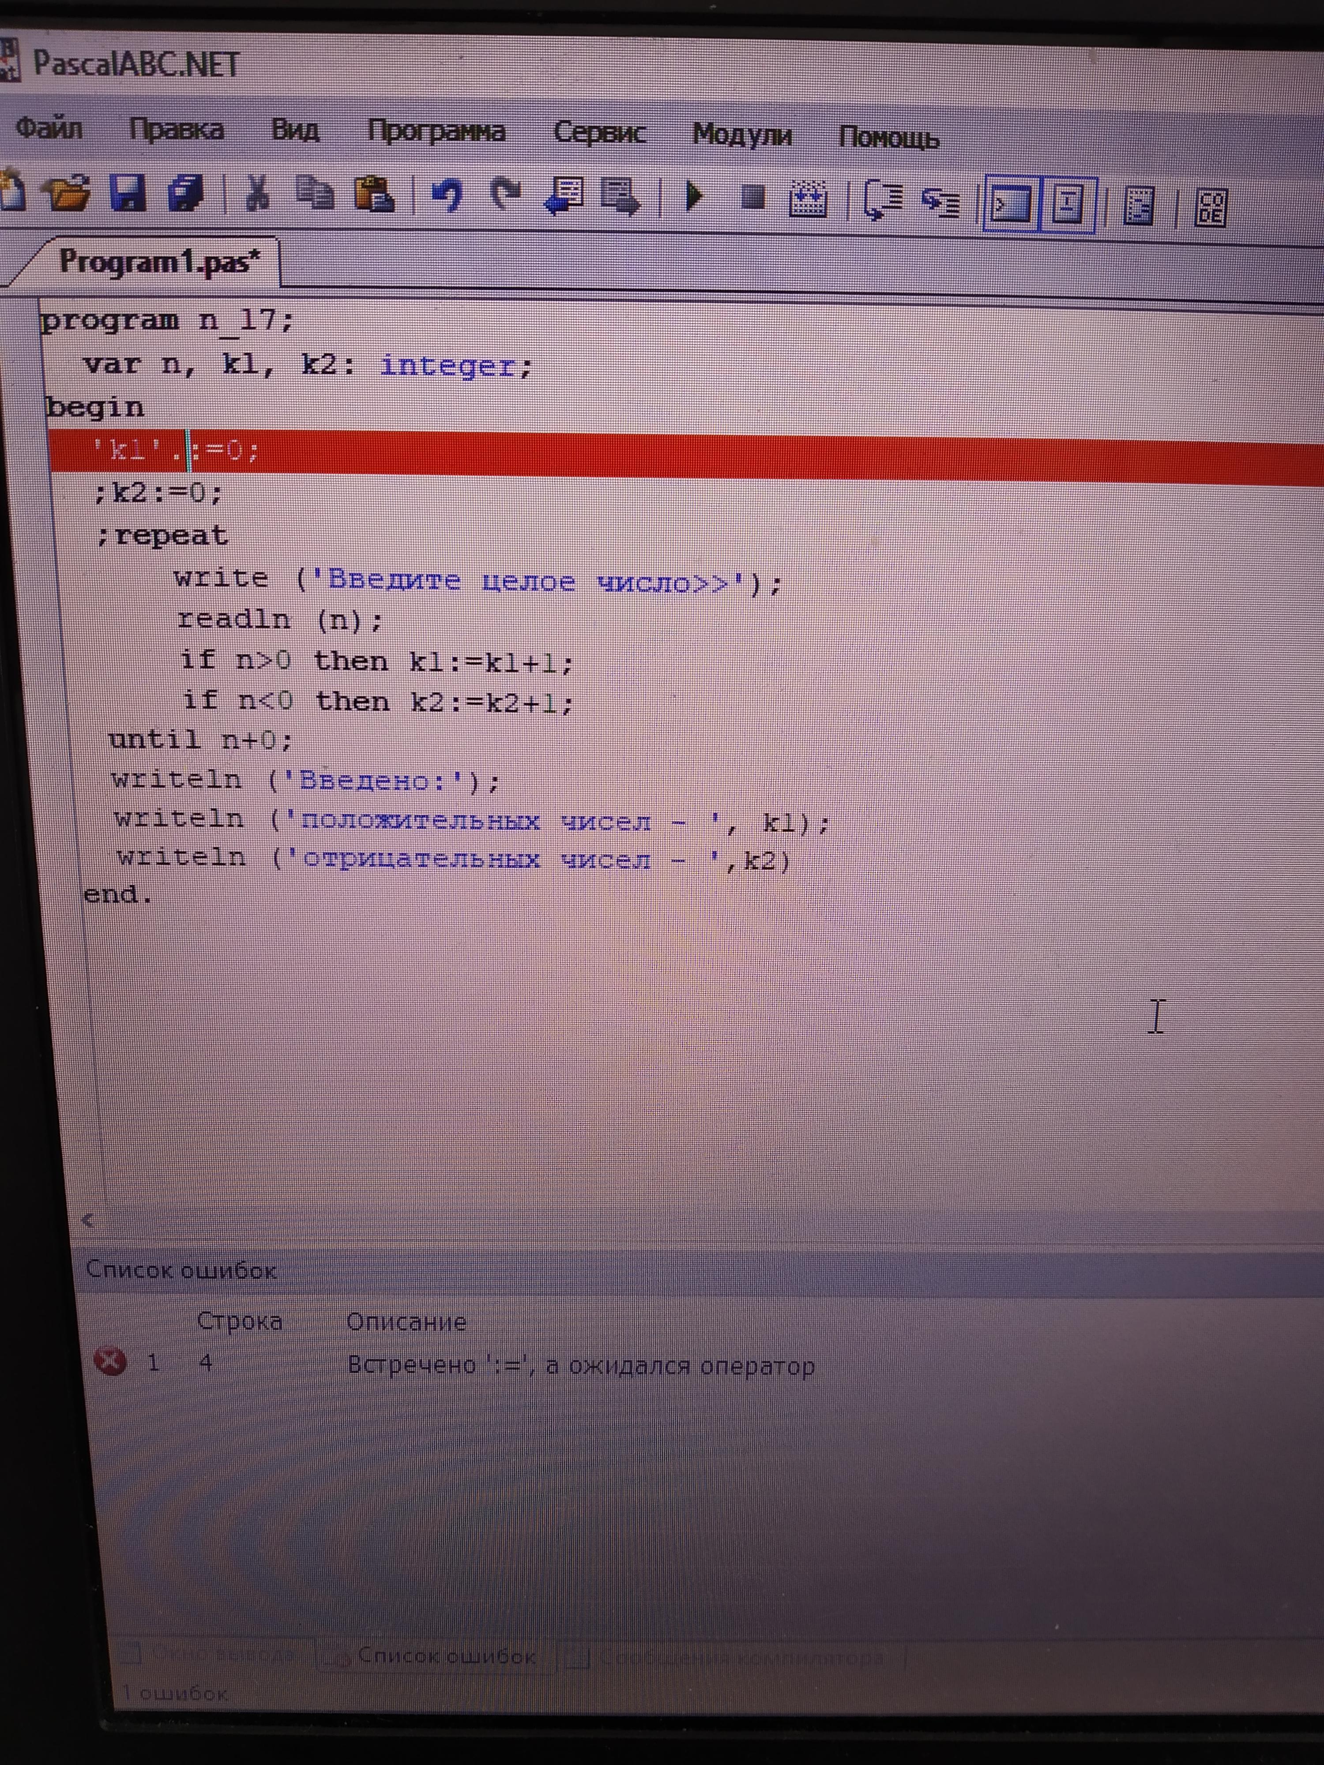The width and height of the screenshot is (1324, 1765).
Task: Click the Save All files icon
Action: [186, 193]
